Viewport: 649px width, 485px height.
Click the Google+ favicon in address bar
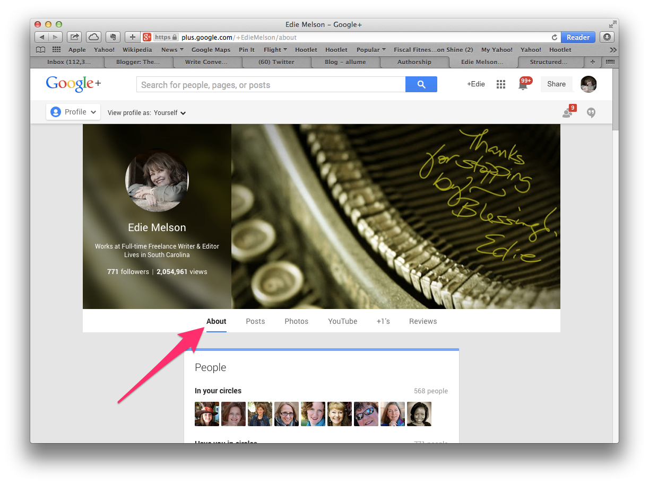148,37
